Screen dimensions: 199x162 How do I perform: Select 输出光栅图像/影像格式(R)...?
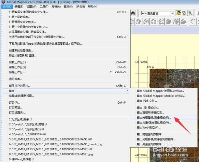[163, 118]
